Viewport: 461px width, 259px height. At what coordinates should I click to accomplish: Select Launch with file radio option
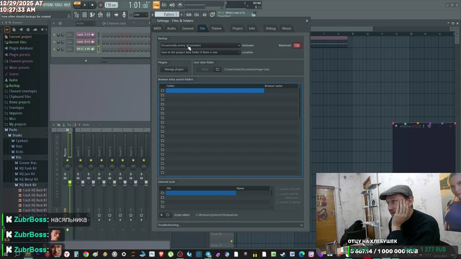288,194
